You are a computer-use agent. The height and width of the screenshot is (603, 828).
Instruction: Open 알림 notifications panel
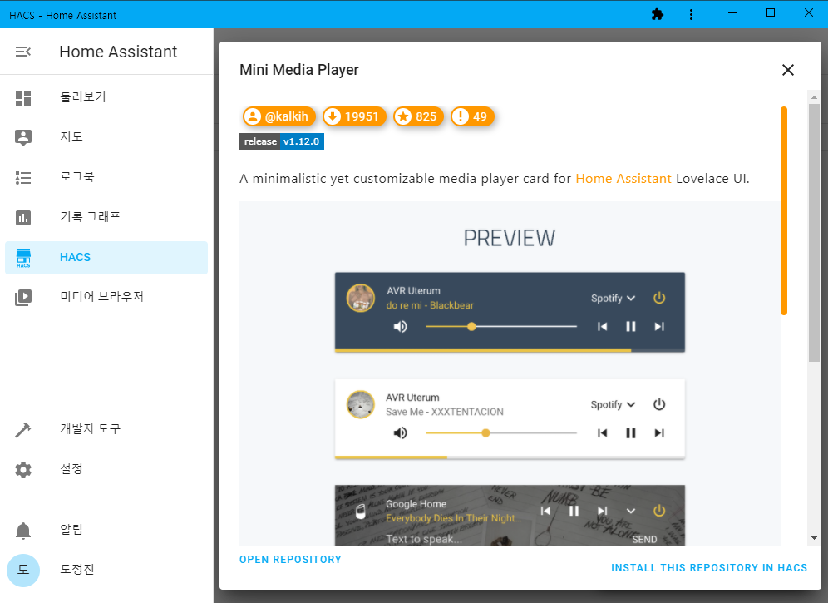106,530
